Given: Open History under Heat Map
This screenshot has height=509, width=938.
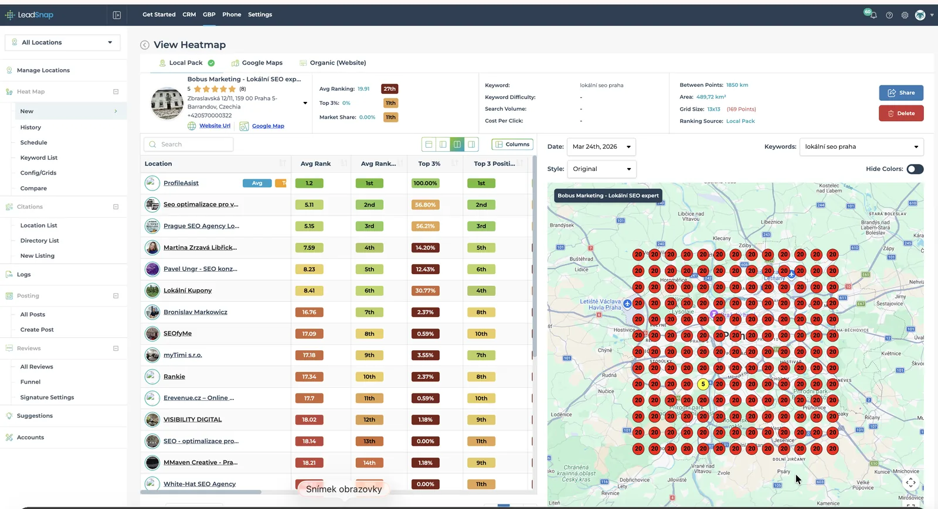Looking at the screenshot, I should pyautogui.click(x=30, y=127).
